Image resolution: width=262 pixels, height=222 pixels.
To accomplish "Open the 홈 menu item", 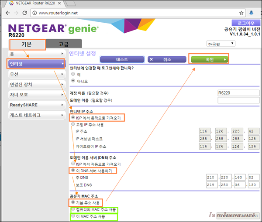I will [37, 54].
